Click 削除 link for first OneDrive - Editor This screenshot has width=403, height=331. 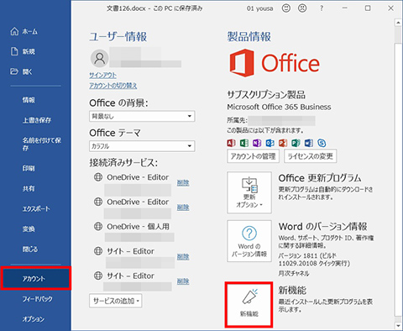(183, 183)
